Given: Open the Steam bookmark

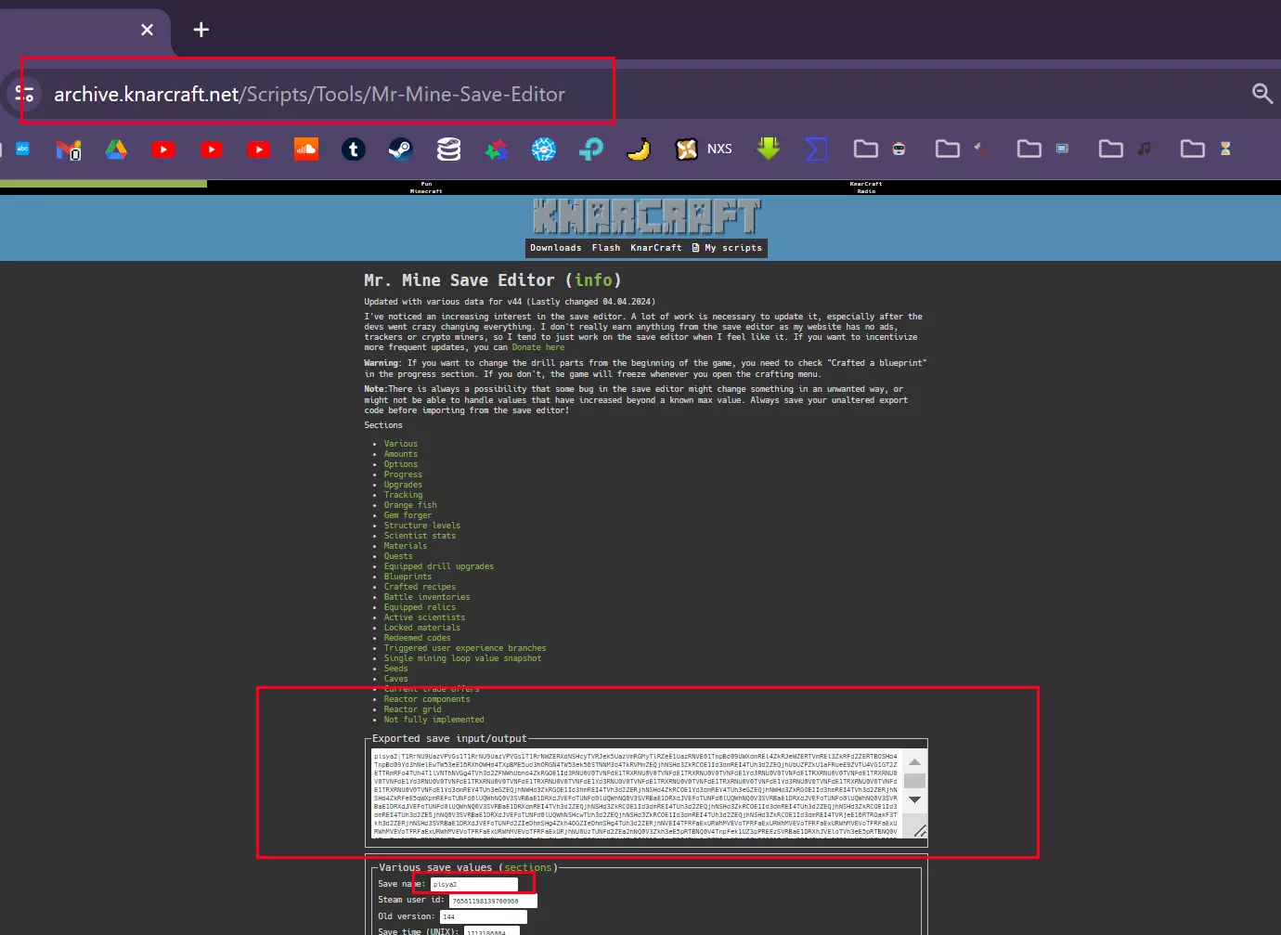Looking at the screenshot, I should 401,149.
